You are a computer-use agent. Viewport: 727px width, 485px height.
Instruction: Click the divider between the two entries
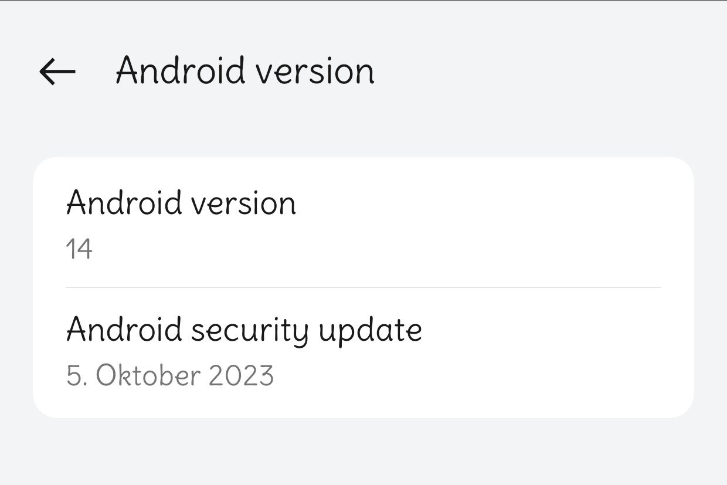(363, 288)
